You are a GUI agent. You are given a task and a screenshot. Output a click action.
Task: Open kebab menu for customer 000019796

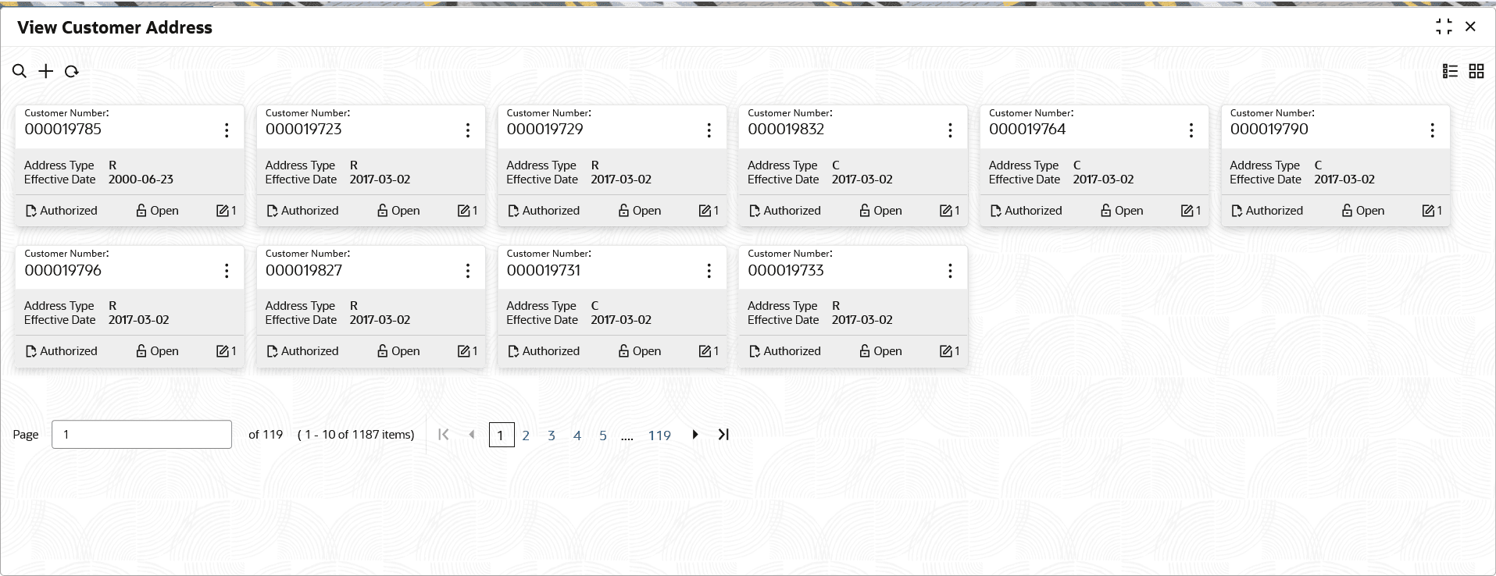click(227, 271)
